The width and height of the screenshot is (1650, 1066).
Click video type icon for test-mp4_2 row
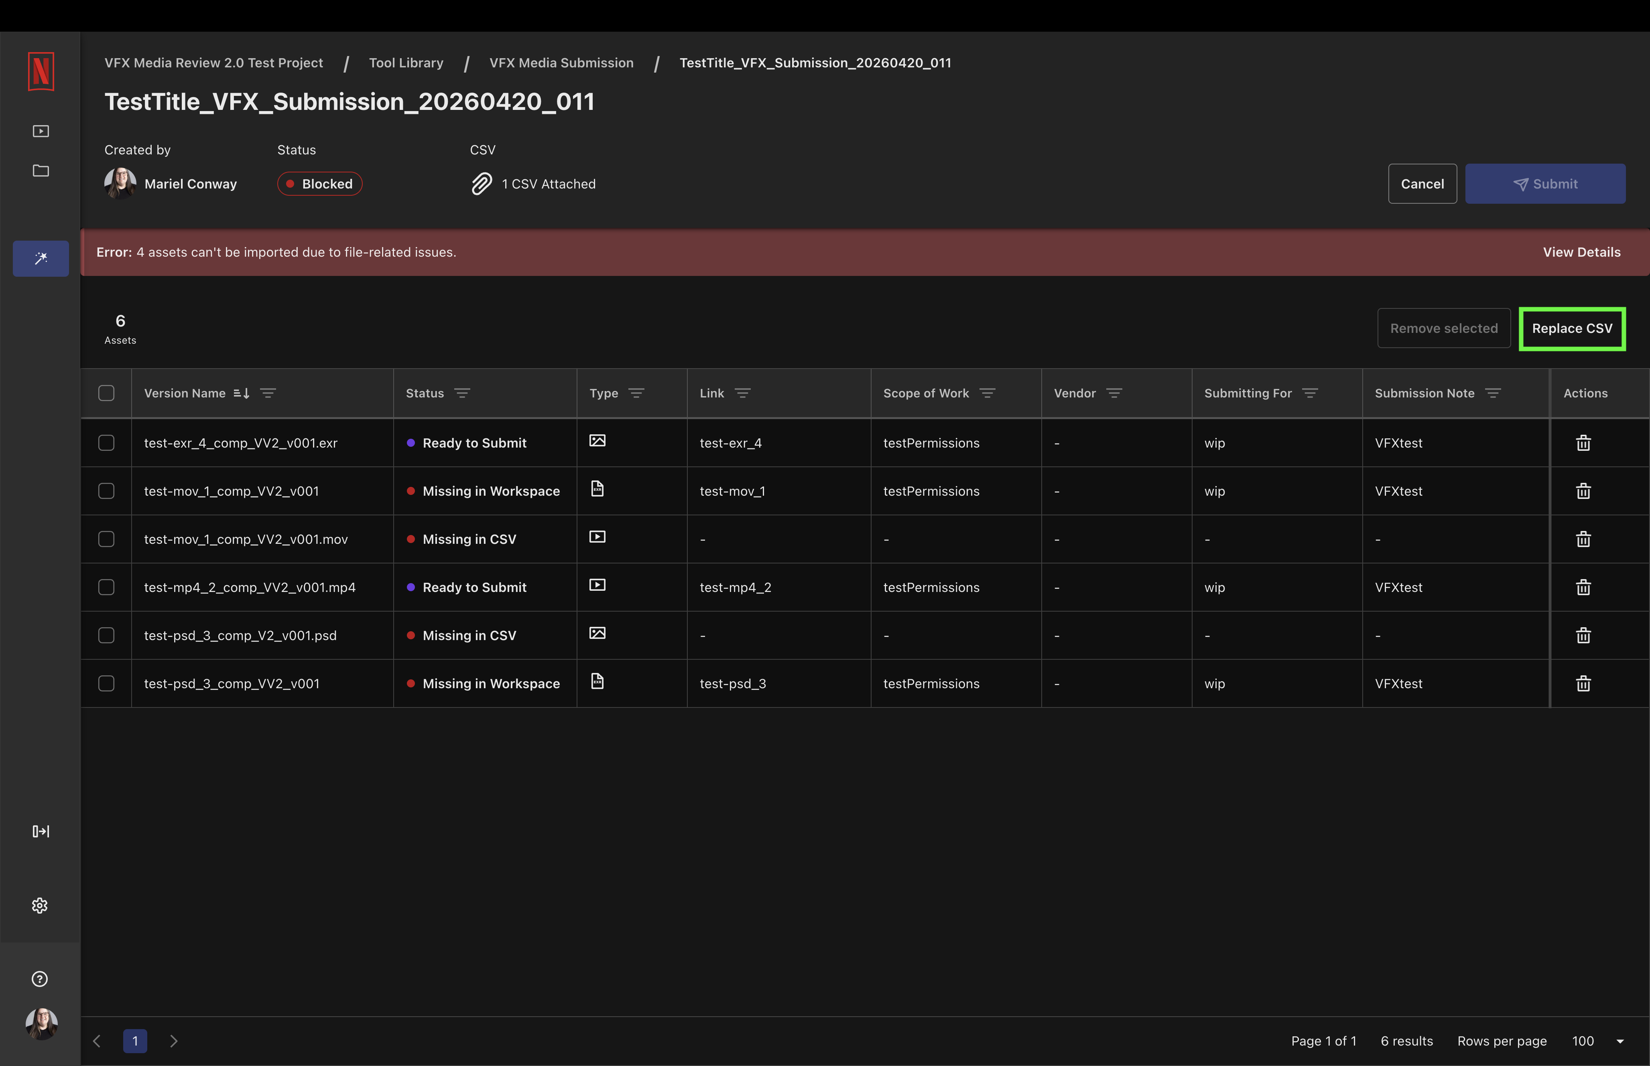tap(597, 585)
